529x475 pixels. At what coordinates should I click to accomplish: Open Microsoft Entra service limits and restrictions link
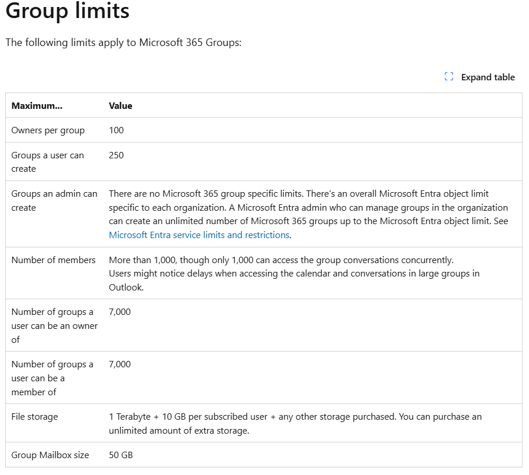(199, 235)
